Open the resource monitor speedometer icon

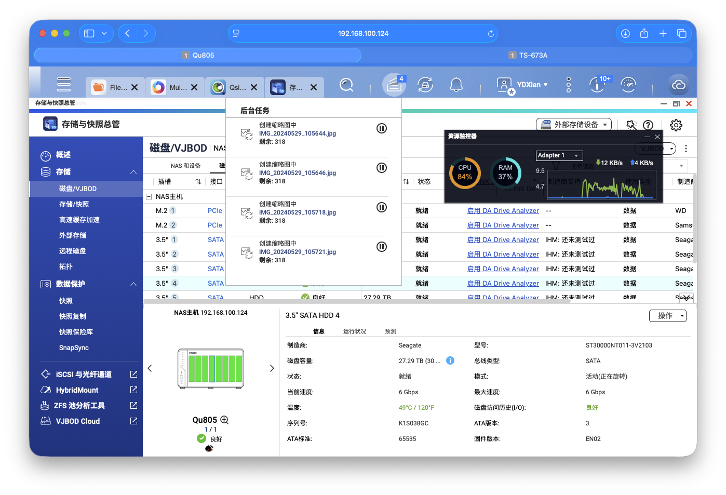(628, 85)
